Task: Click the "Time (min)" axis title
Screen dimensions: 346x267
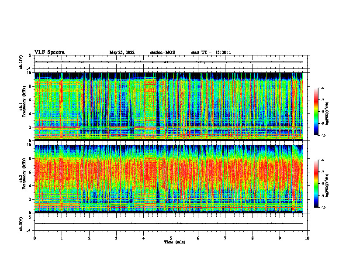Action: [x=175, y=242]
